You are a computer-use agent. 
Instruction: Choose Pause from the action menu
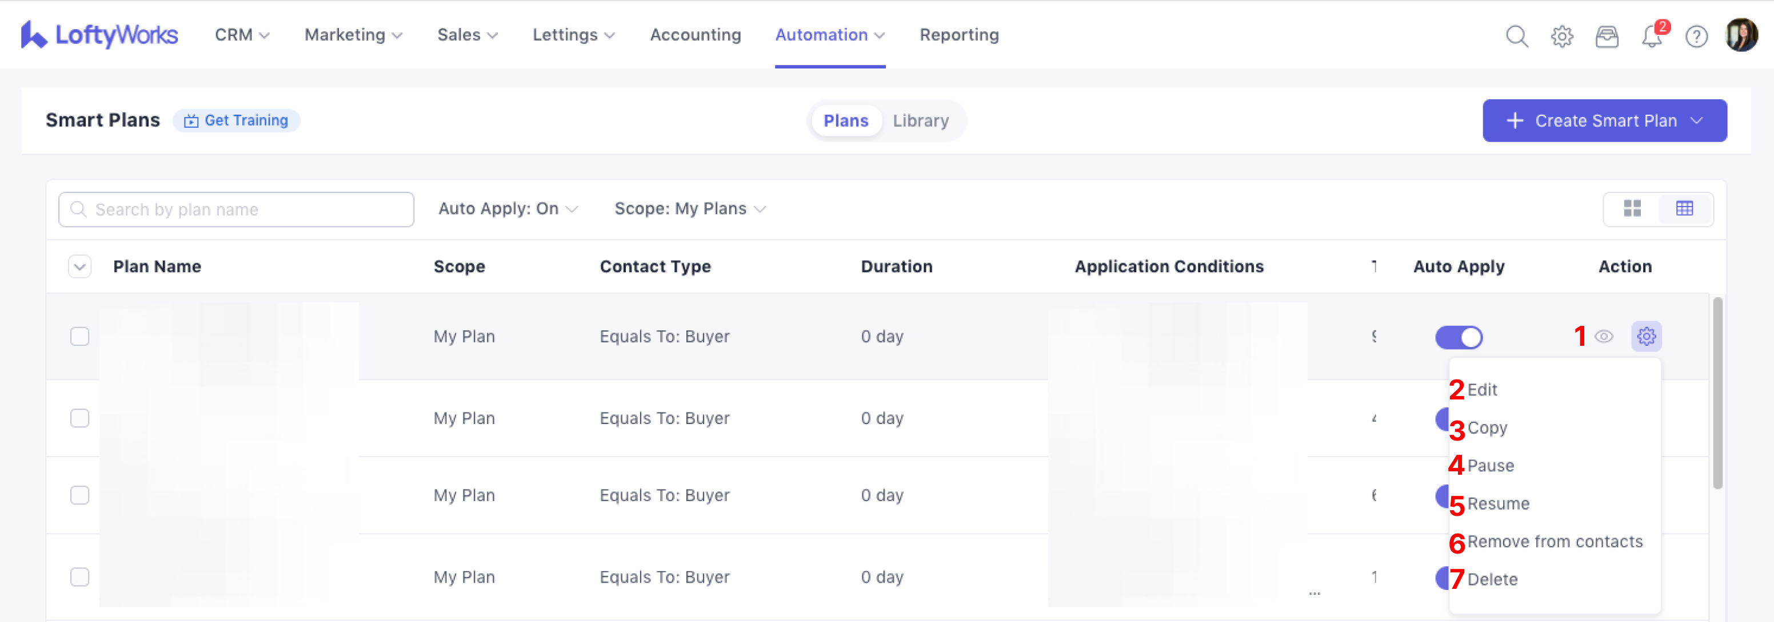click(1491, 465)
